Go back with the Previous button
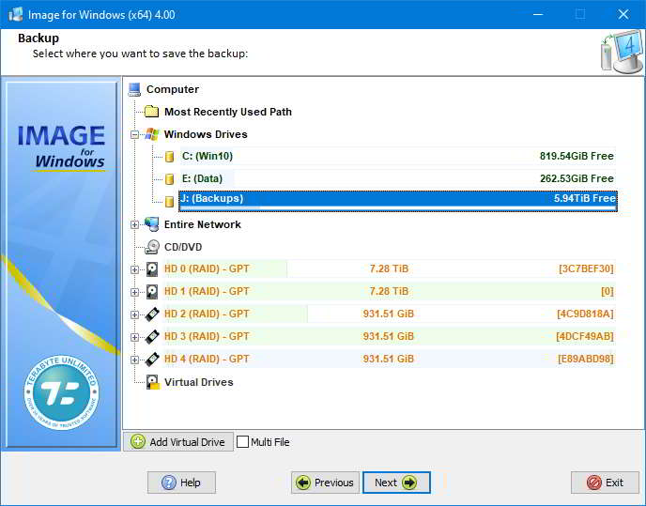 pyautogui.click(x=326, y=483)
